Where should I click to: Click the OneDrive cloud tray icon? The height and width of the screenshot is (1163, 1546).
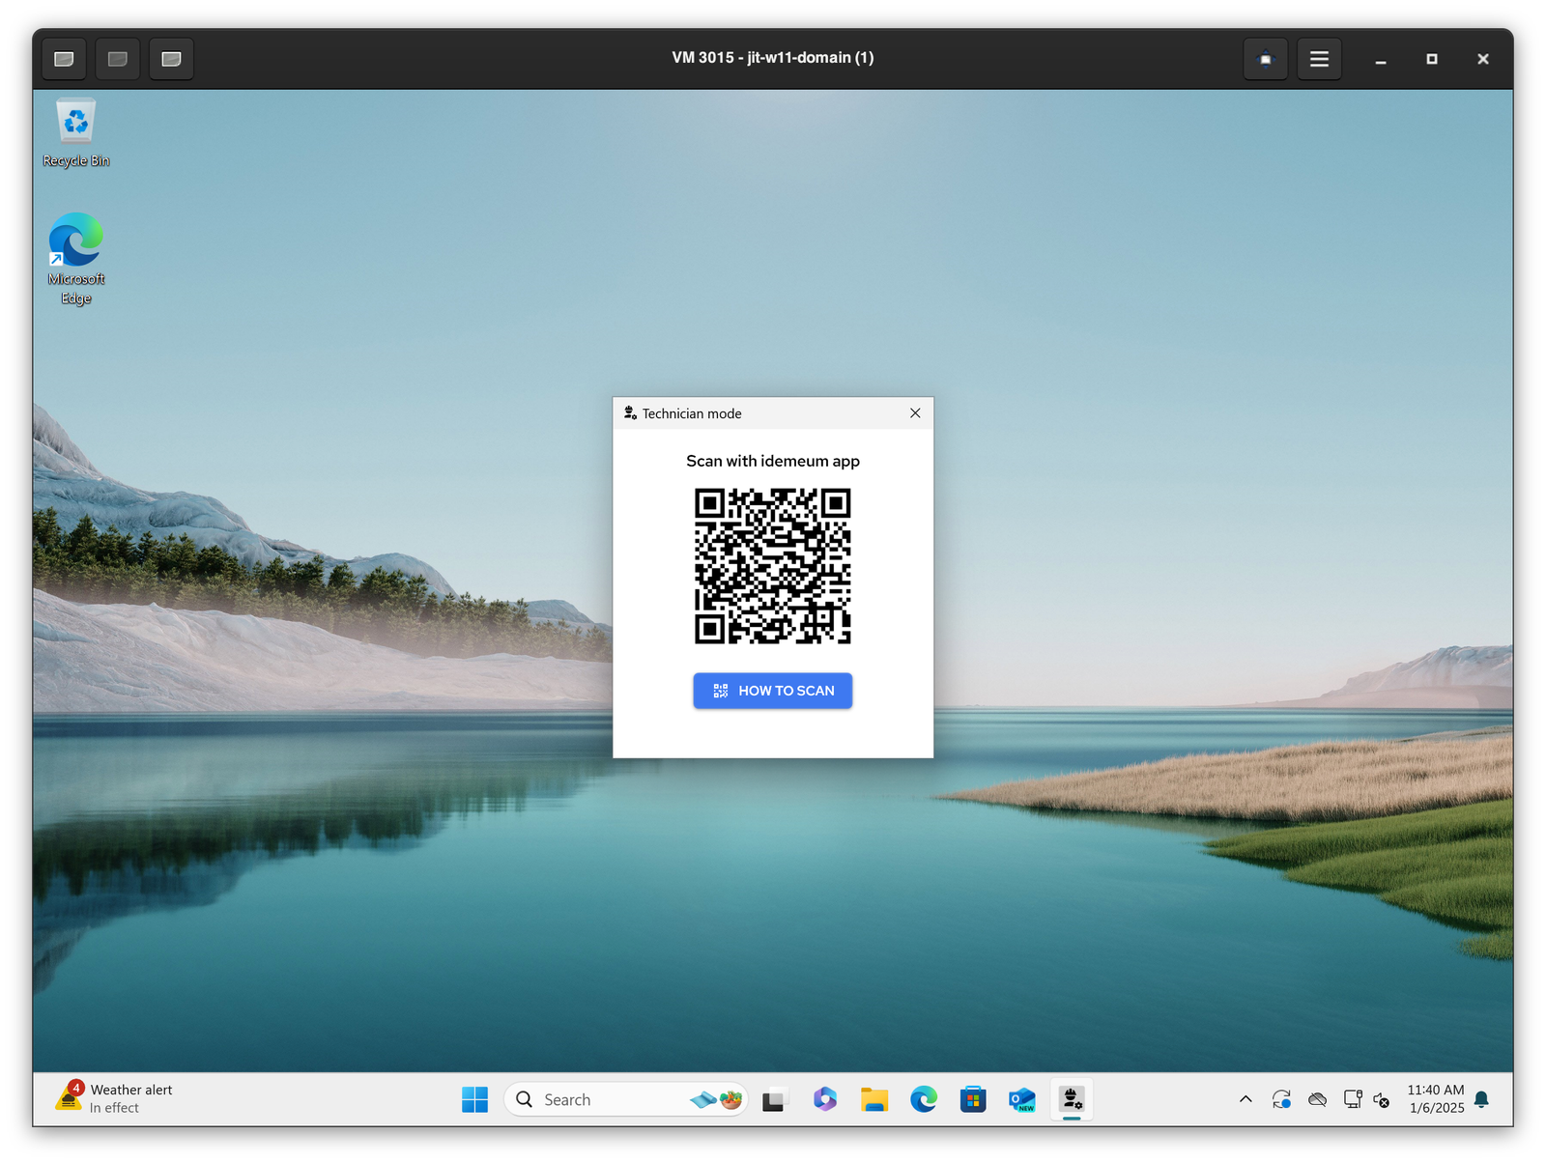[x=1317, y=1099]
